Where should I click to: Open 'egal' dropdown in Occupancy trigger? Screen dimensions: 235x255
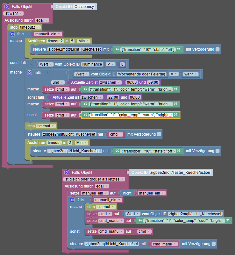42,20
